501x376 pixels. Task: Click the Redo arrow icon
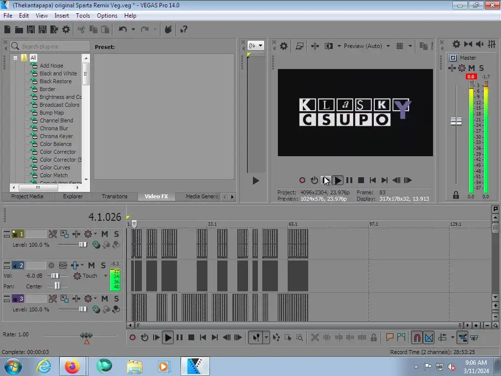pos(145,29)
